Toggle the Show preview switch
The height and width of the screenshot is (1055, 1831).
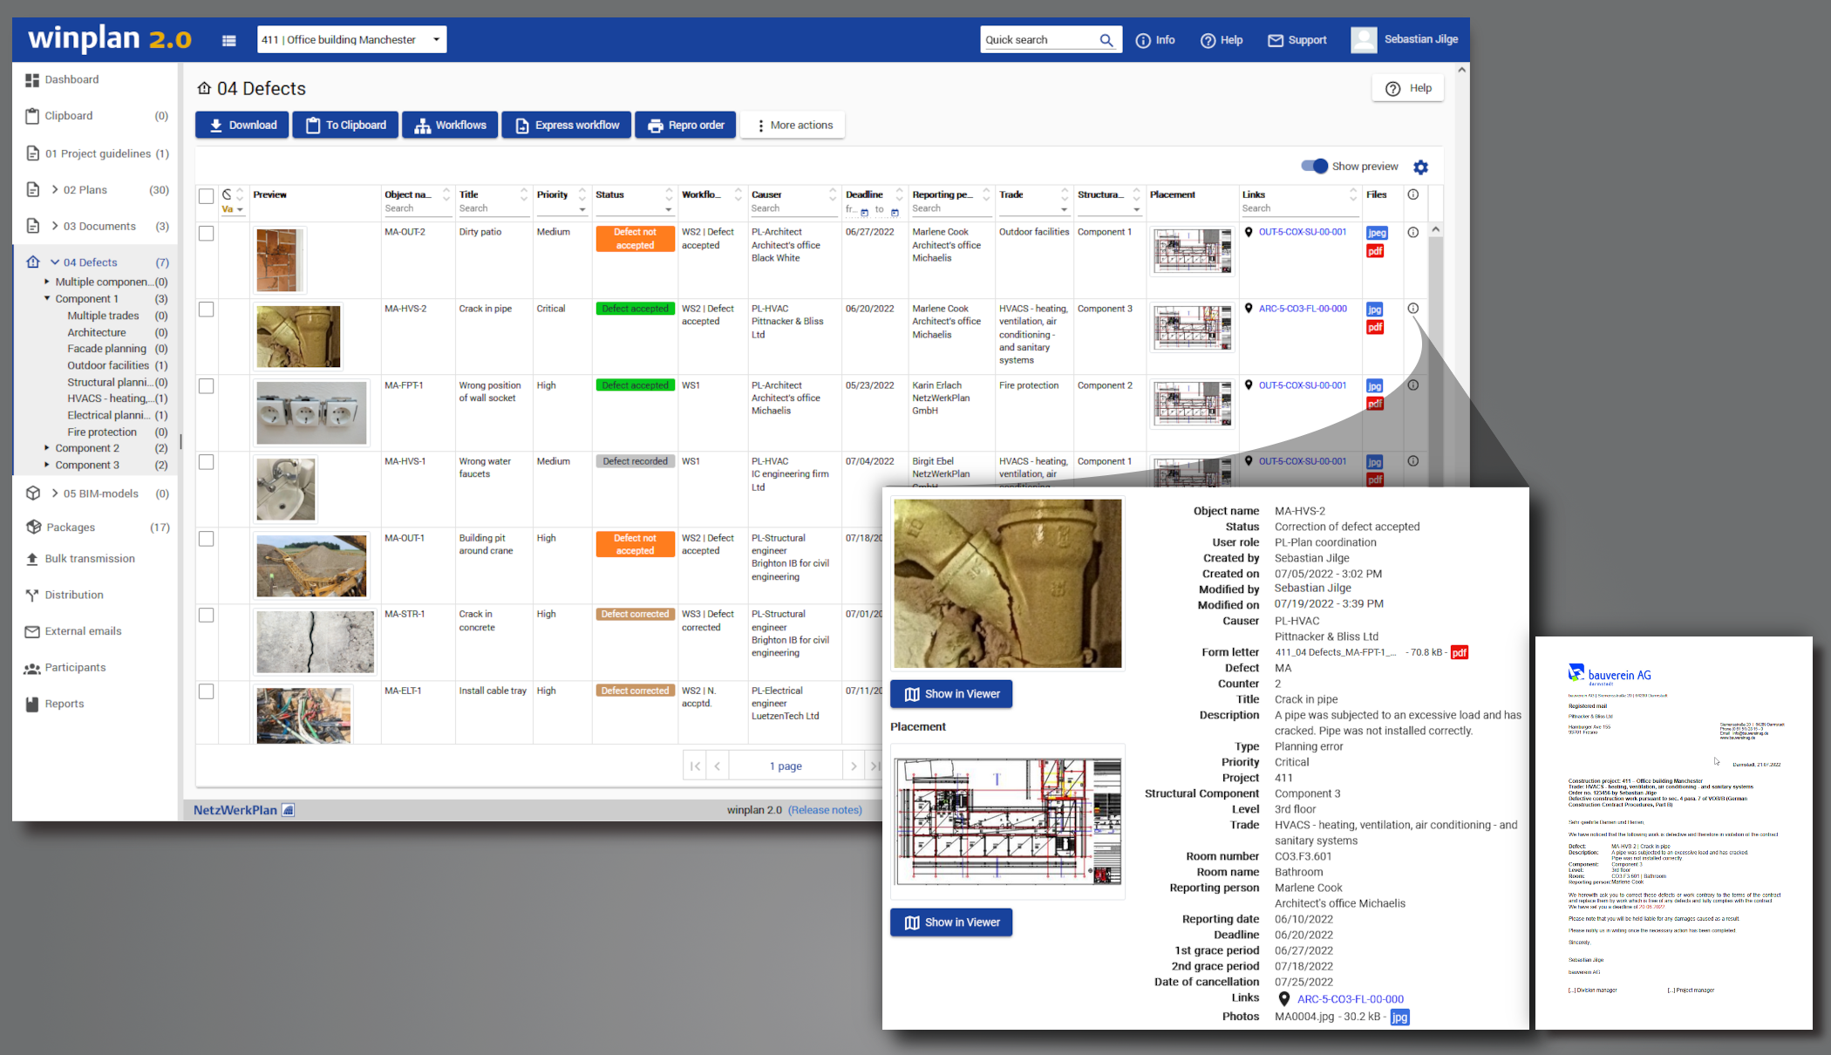[1314, 166]
